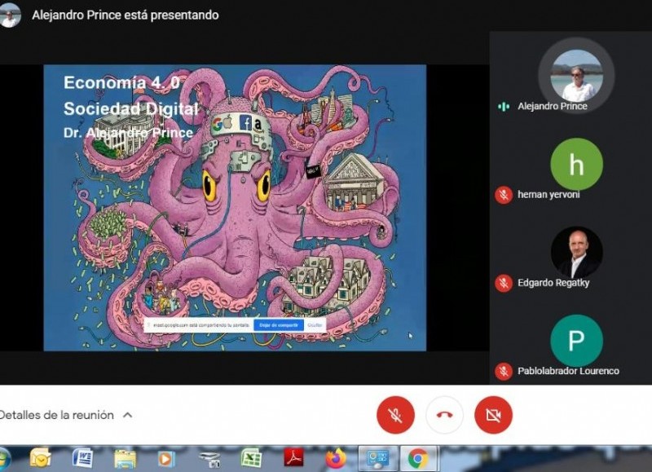Click the slide text 'Sociedad Digital'
The width and height of the screenshot is (652, 472).
(x=130, y=108)
